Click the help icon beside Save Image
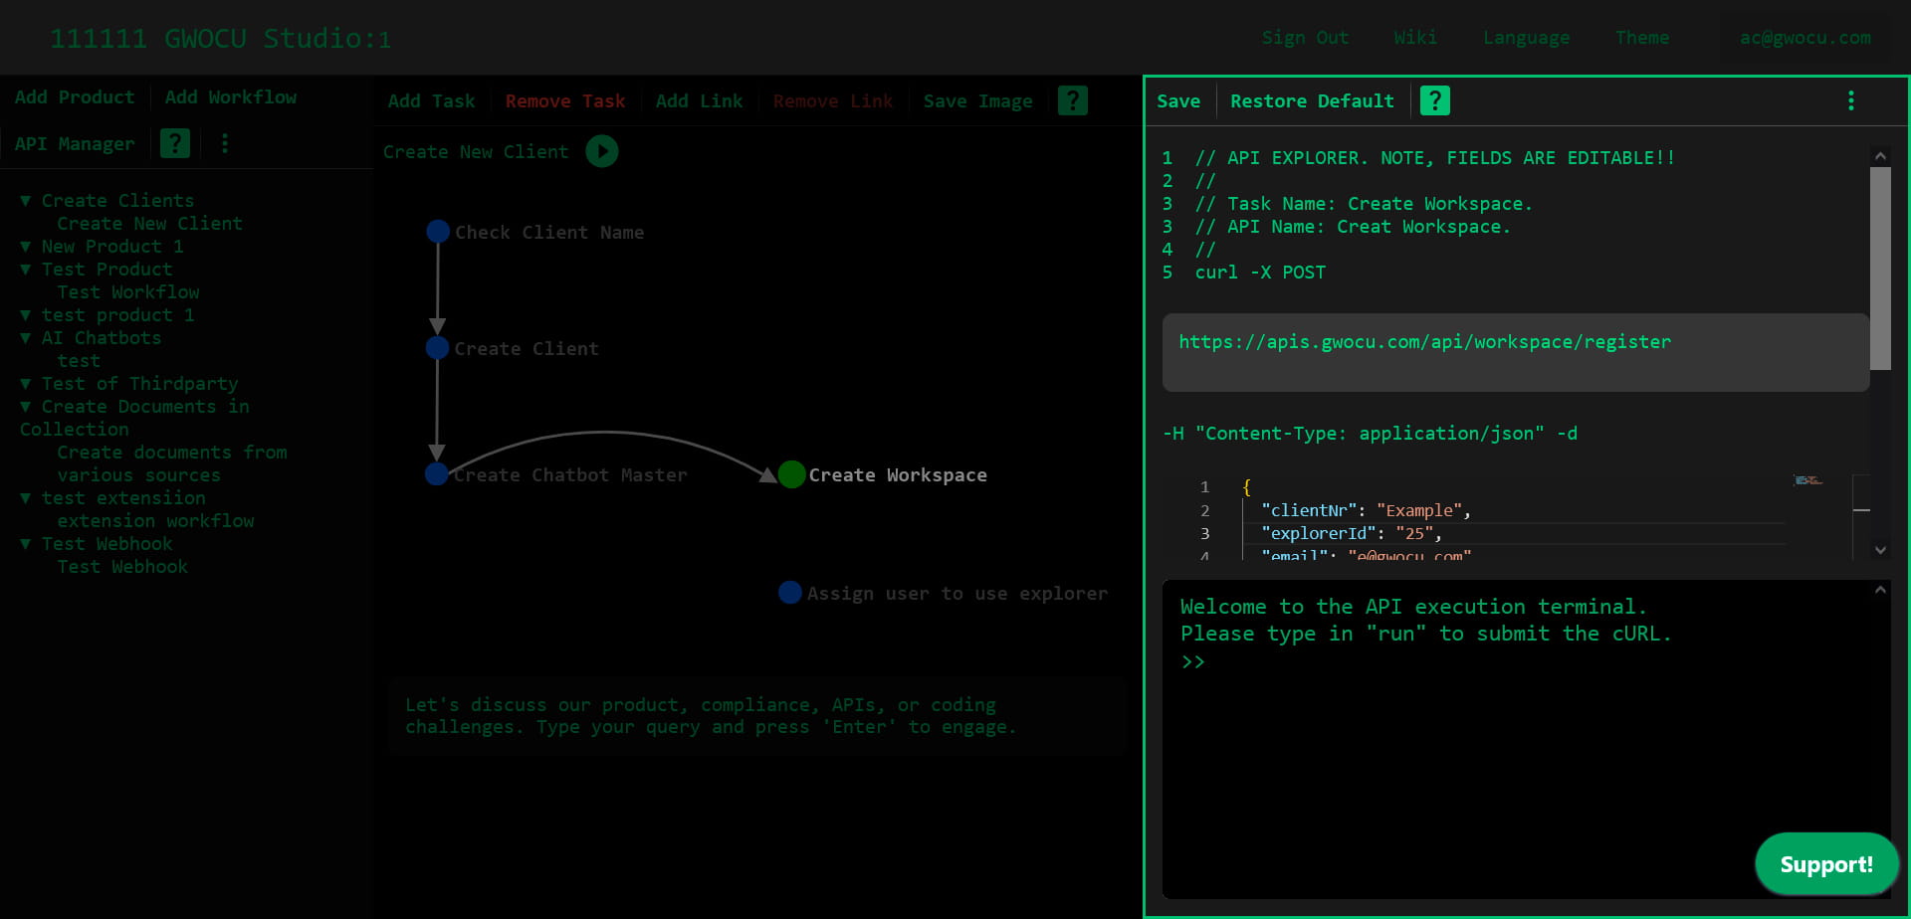 pyautogui.click(x=1072, y=100)
